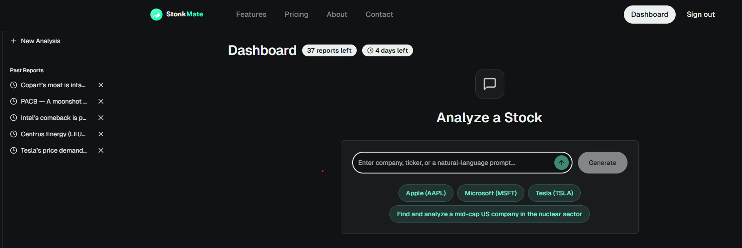The image size is (742, 248).
Task: Open Intel's comeback is p... report
Action: click(x=54, y=118)
